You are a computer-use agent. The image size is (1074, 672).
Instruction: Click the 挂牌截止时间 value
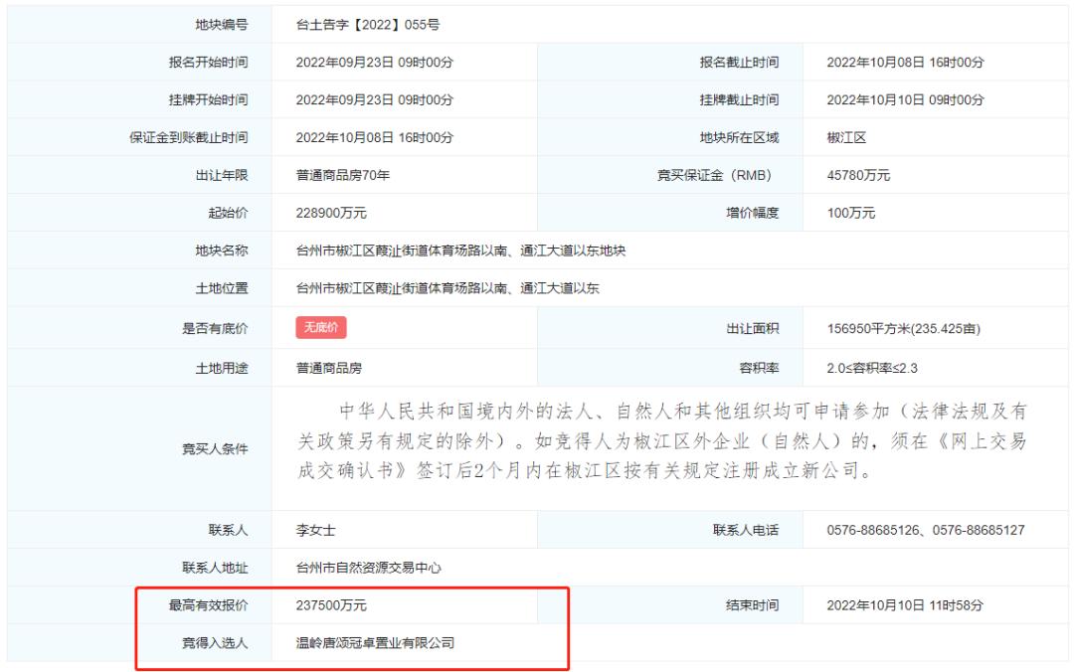pos(905,101)
